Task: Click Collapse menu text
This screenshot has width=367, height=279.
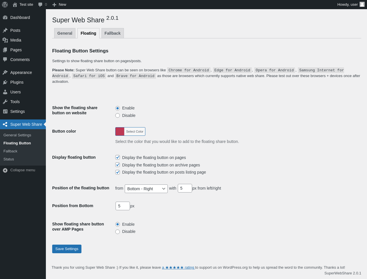Action: [x=23, y=170]
